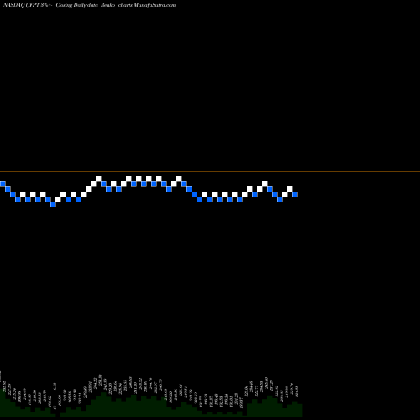Select the first blue brick at chart start

(3, 184)
